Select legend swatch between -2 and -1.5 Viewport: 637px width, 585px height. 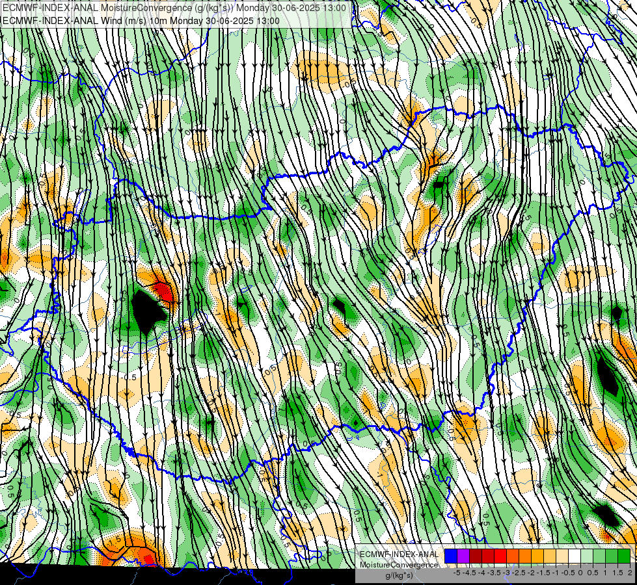coord(537,556)
